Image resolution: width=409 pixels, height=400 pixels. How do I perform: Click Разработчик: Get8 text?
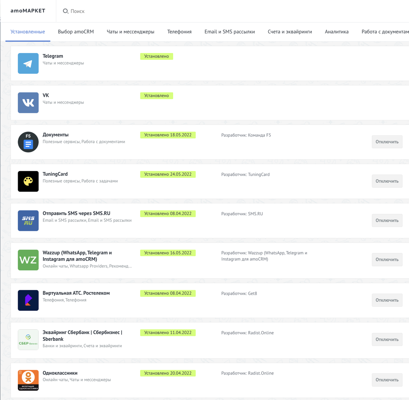[239, 293]
